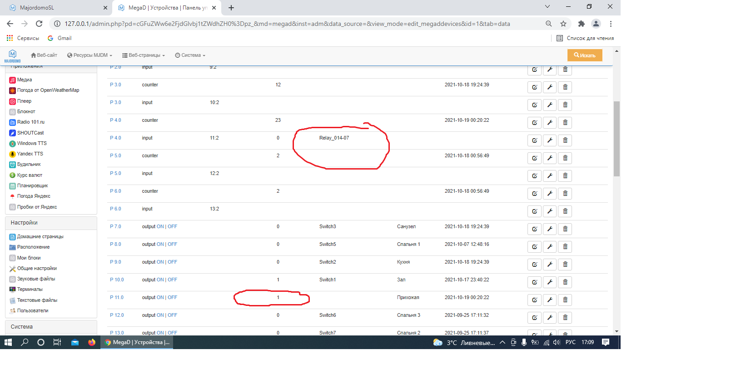Viewport: 736px width, 390px height.
Task: Turn OFF the P 9.0 output
Action: click(x=172, y=262)
